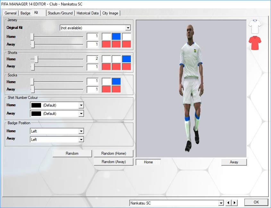Pick Shorts Home first white swatch
The width and height of the screenshot is (271, 208).
[106, 59]
